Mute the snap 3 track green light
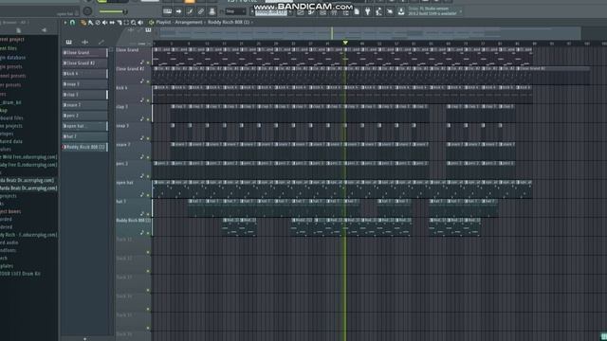This screenshot has width=607, height=341. point(148,138)
